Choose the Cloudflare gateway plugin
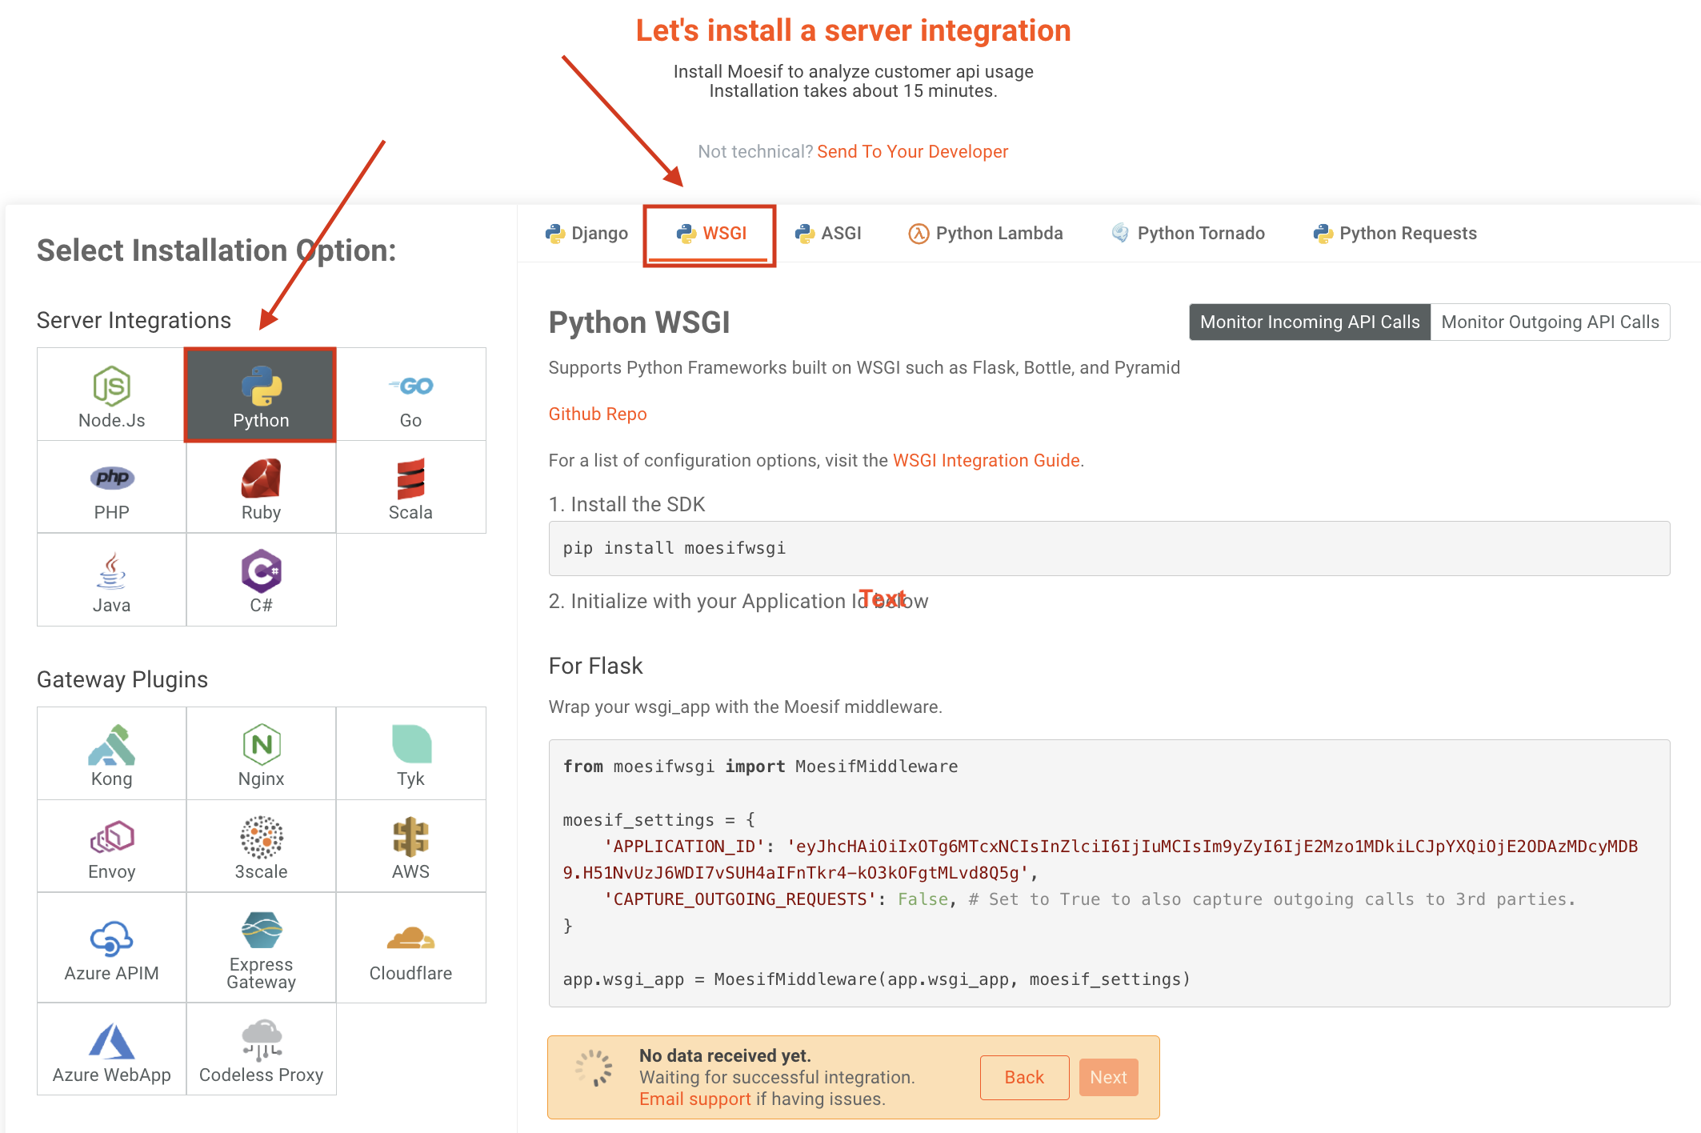Image resolution: width=1701 pixels, height=1133 pixels. 410,947
